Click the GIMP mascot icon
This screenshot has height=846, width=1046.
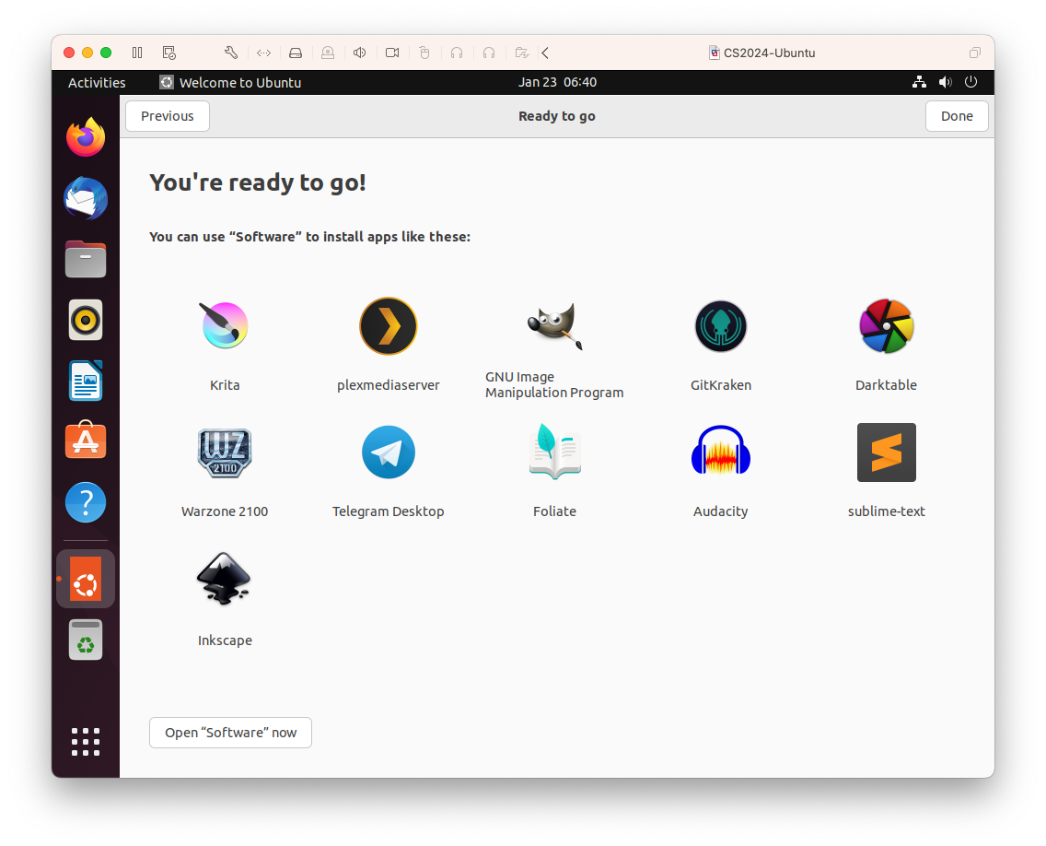(x=554, y=326)
